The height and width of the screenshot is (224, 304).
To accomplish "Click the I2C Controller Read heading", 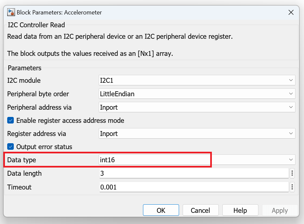I will click(x=36, y=25).
